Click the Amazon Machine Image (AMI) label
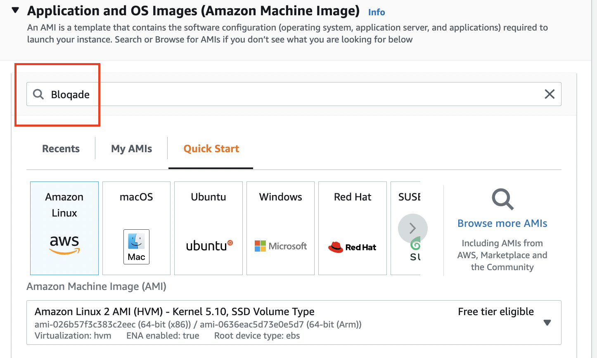 click(96, 286)
